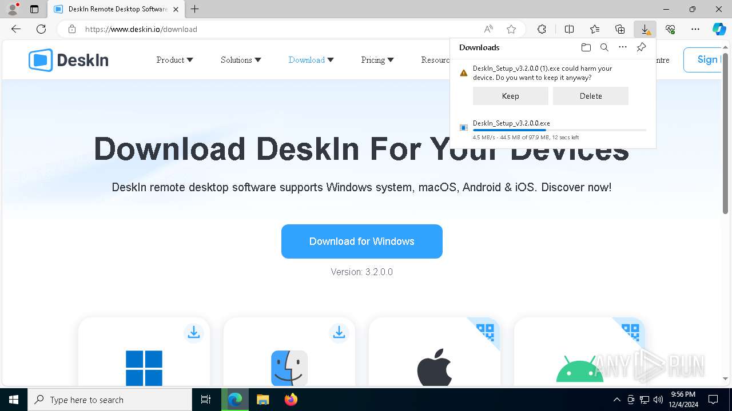Toggle Read Aloud in address bar
Viewport: 732px width, 411px height.
(x=488, y=29)
